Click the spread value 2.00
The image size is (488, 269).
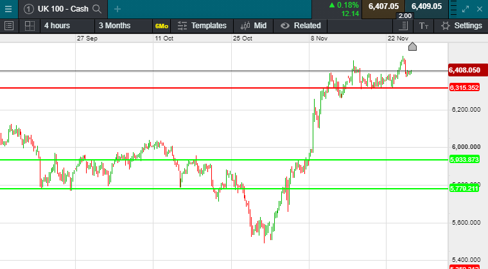coord(405,16)
